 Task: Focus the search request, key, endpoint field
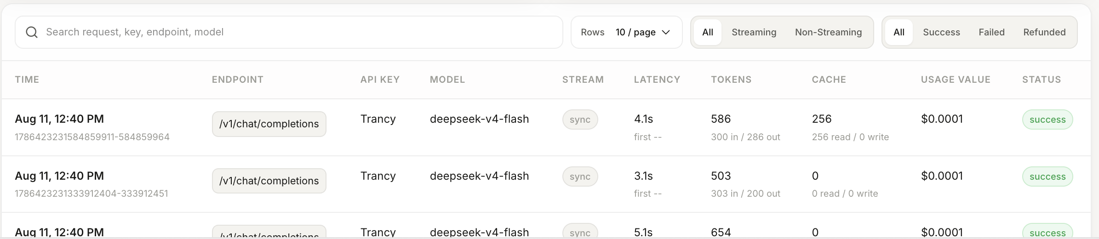289,32
